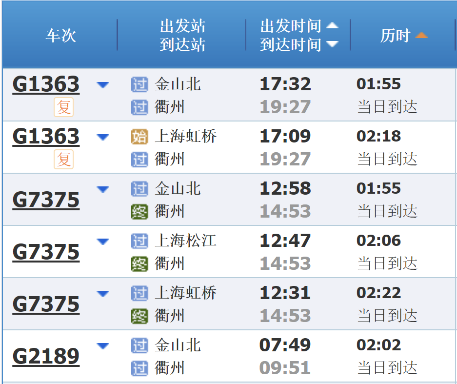Expand the details dropdown for first G1363
Screen dimensions: 457x384
(103, 84)
